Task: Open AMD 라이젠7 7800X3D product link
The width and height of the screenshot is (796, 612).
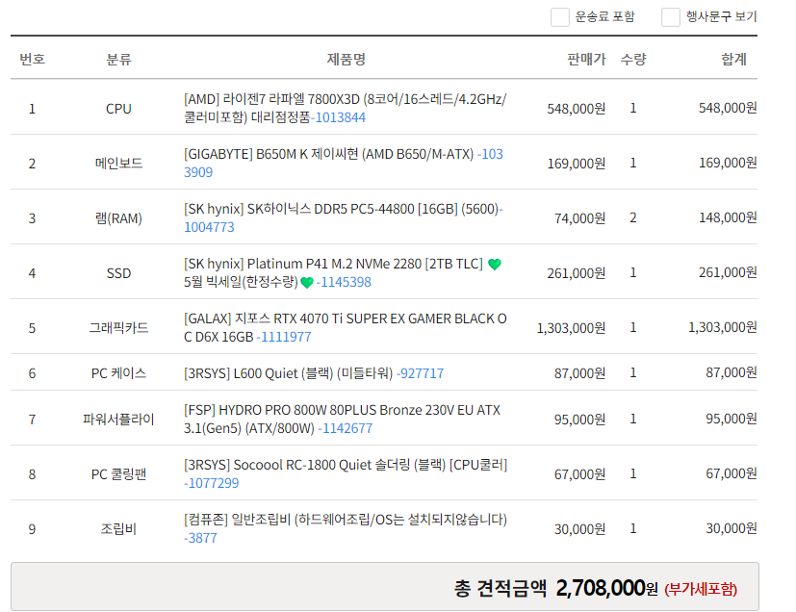Action: coord(346,108)
